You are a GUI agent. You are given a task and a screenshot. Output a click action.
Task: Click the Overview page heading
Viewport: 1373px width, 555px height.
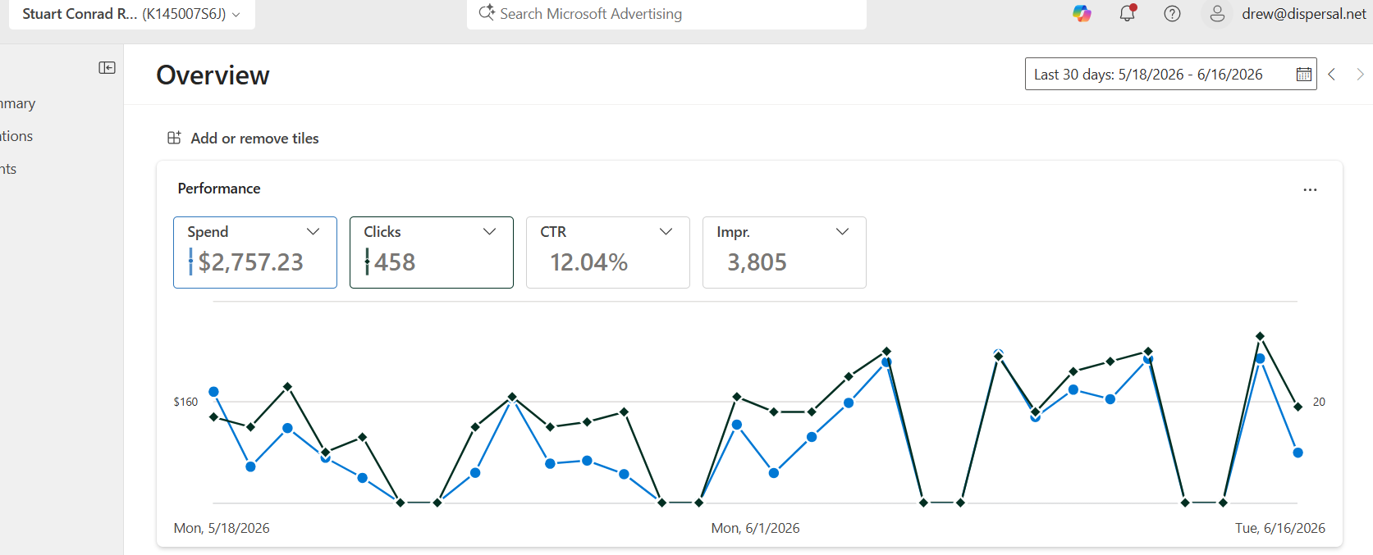(x=213, y=75)
